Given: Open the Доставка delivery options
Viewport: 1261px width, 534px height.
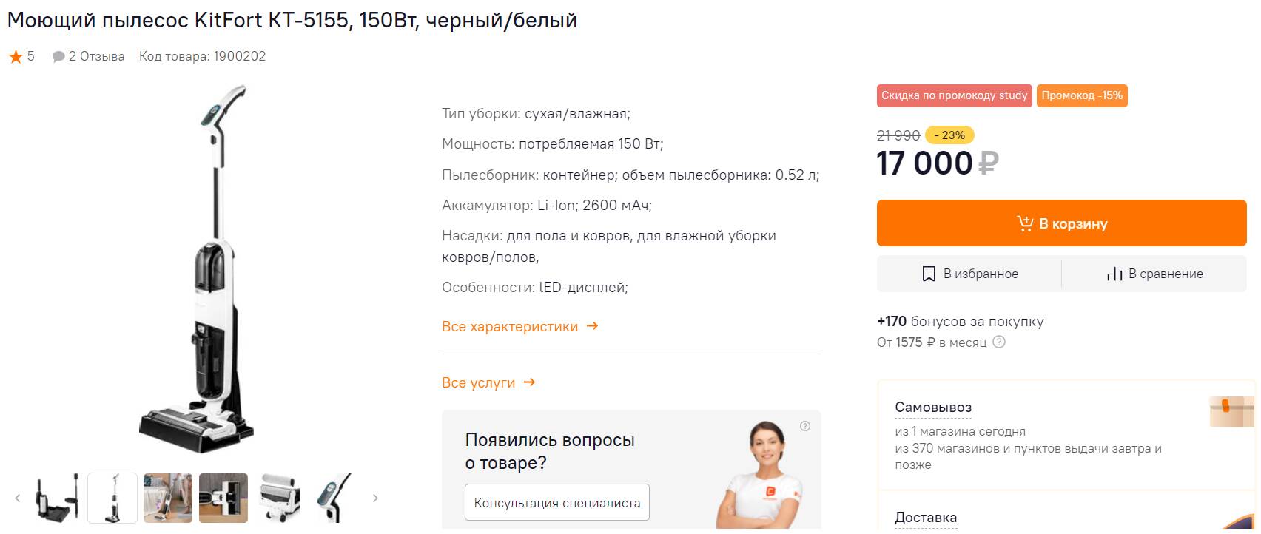Looking at the screenshot, I should click(925, 518).
